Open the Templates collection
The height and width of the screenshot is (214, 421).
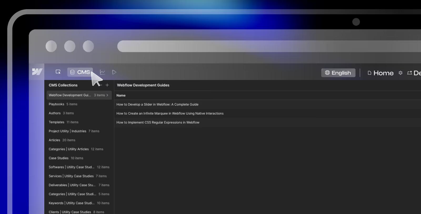[x=79, y=122]
